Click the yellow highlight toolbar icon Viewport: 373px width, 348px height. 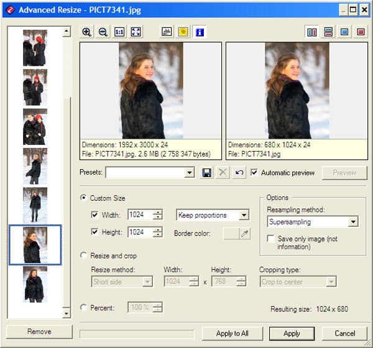click(x=183, y=32)
